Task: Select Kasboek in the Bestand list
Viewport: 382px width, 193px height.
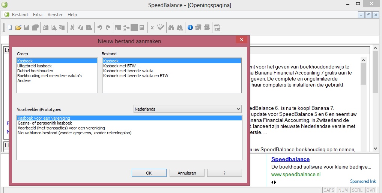Action: point(172,61)
